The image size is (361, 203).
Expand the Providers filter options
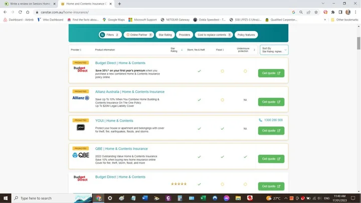[x=185, y=35]
